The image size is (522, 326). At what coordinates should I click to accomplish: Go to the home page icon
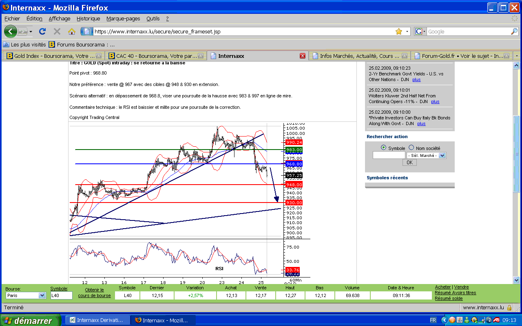coord(72,31)
